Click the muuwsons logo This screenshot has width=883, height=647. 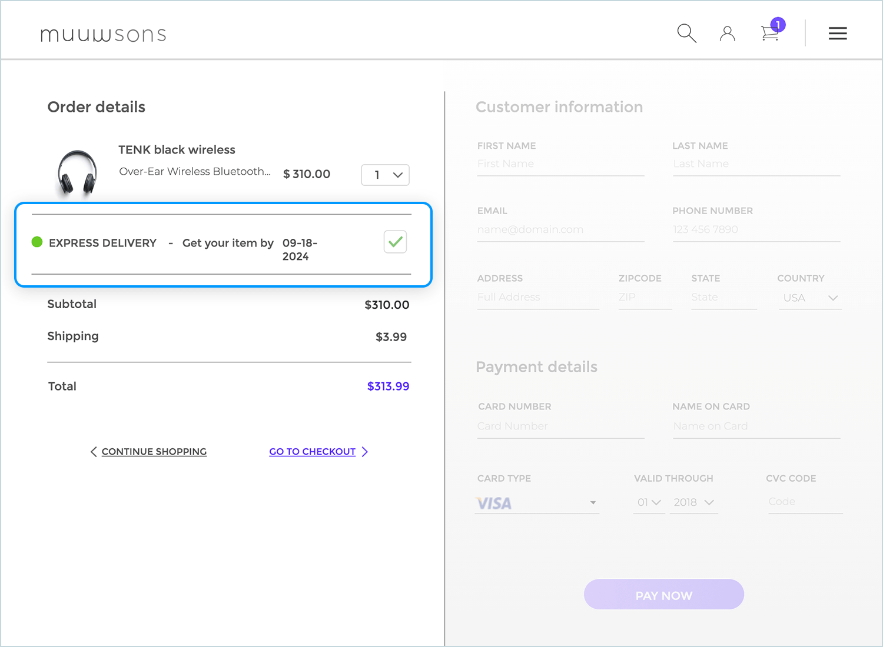103,35
